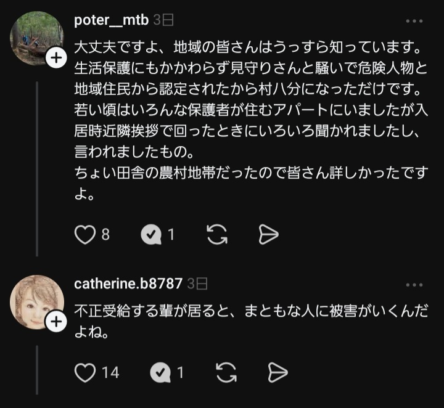Click the 3日 timestamp on catherine.b8787's post
The image size is (444, 408).
(x=197, y=284)
